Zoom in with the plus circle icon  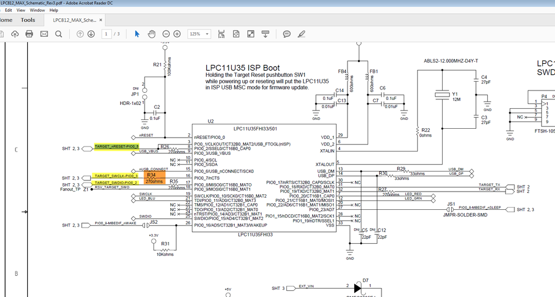coord(177,34)
